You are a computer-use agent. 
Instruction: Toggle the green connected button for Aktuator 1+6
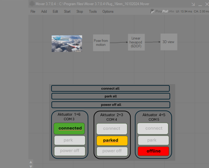point(70,128)
